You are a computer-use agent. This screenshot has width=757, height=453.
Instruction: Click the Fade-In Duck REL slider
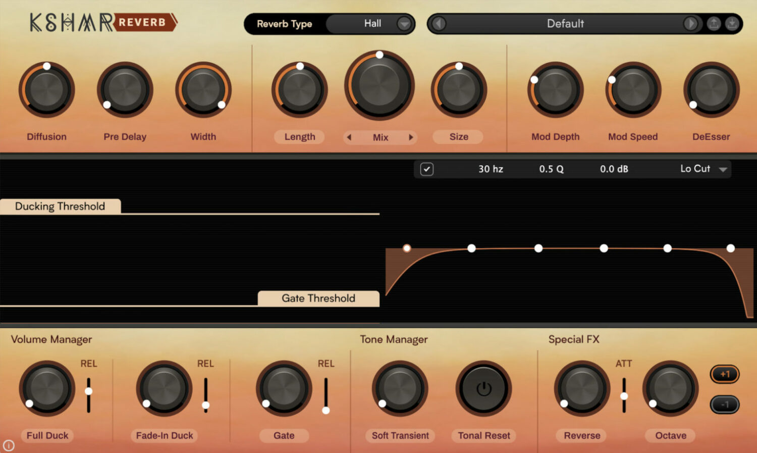click(x=205, y=395)
